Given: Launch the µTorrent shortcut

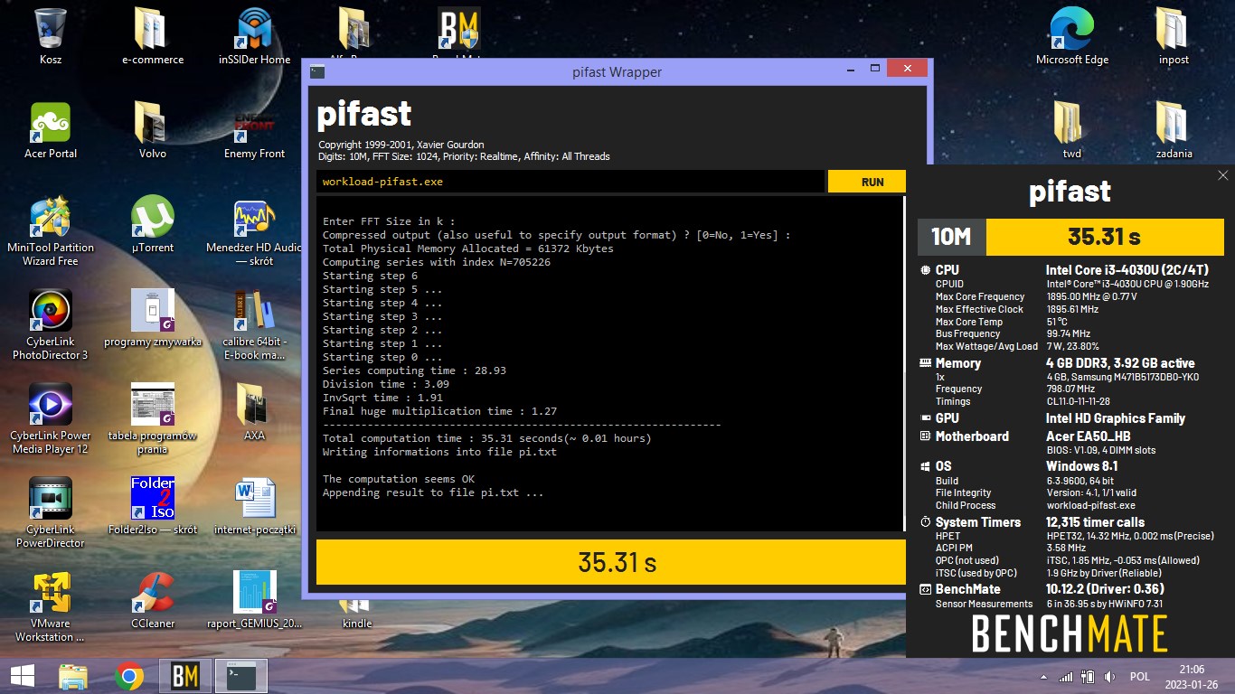Looking at the screenshot, I should tap(153, 225).
